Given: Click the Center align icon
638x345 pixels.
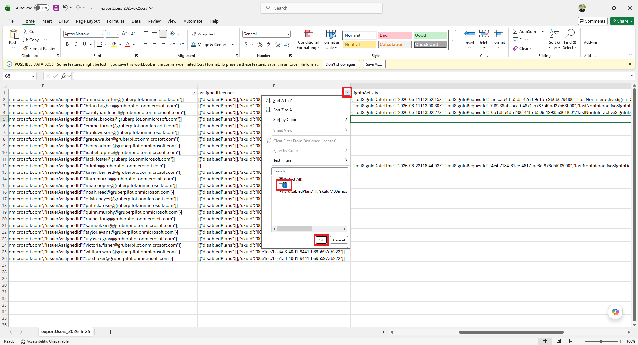Looking at the screenshot, I should [155, 44].
